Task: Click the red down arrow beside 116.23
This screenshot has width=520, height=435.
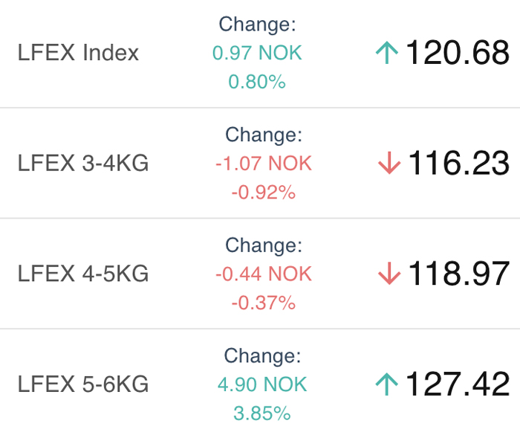Action: click(x=389, y=163)
